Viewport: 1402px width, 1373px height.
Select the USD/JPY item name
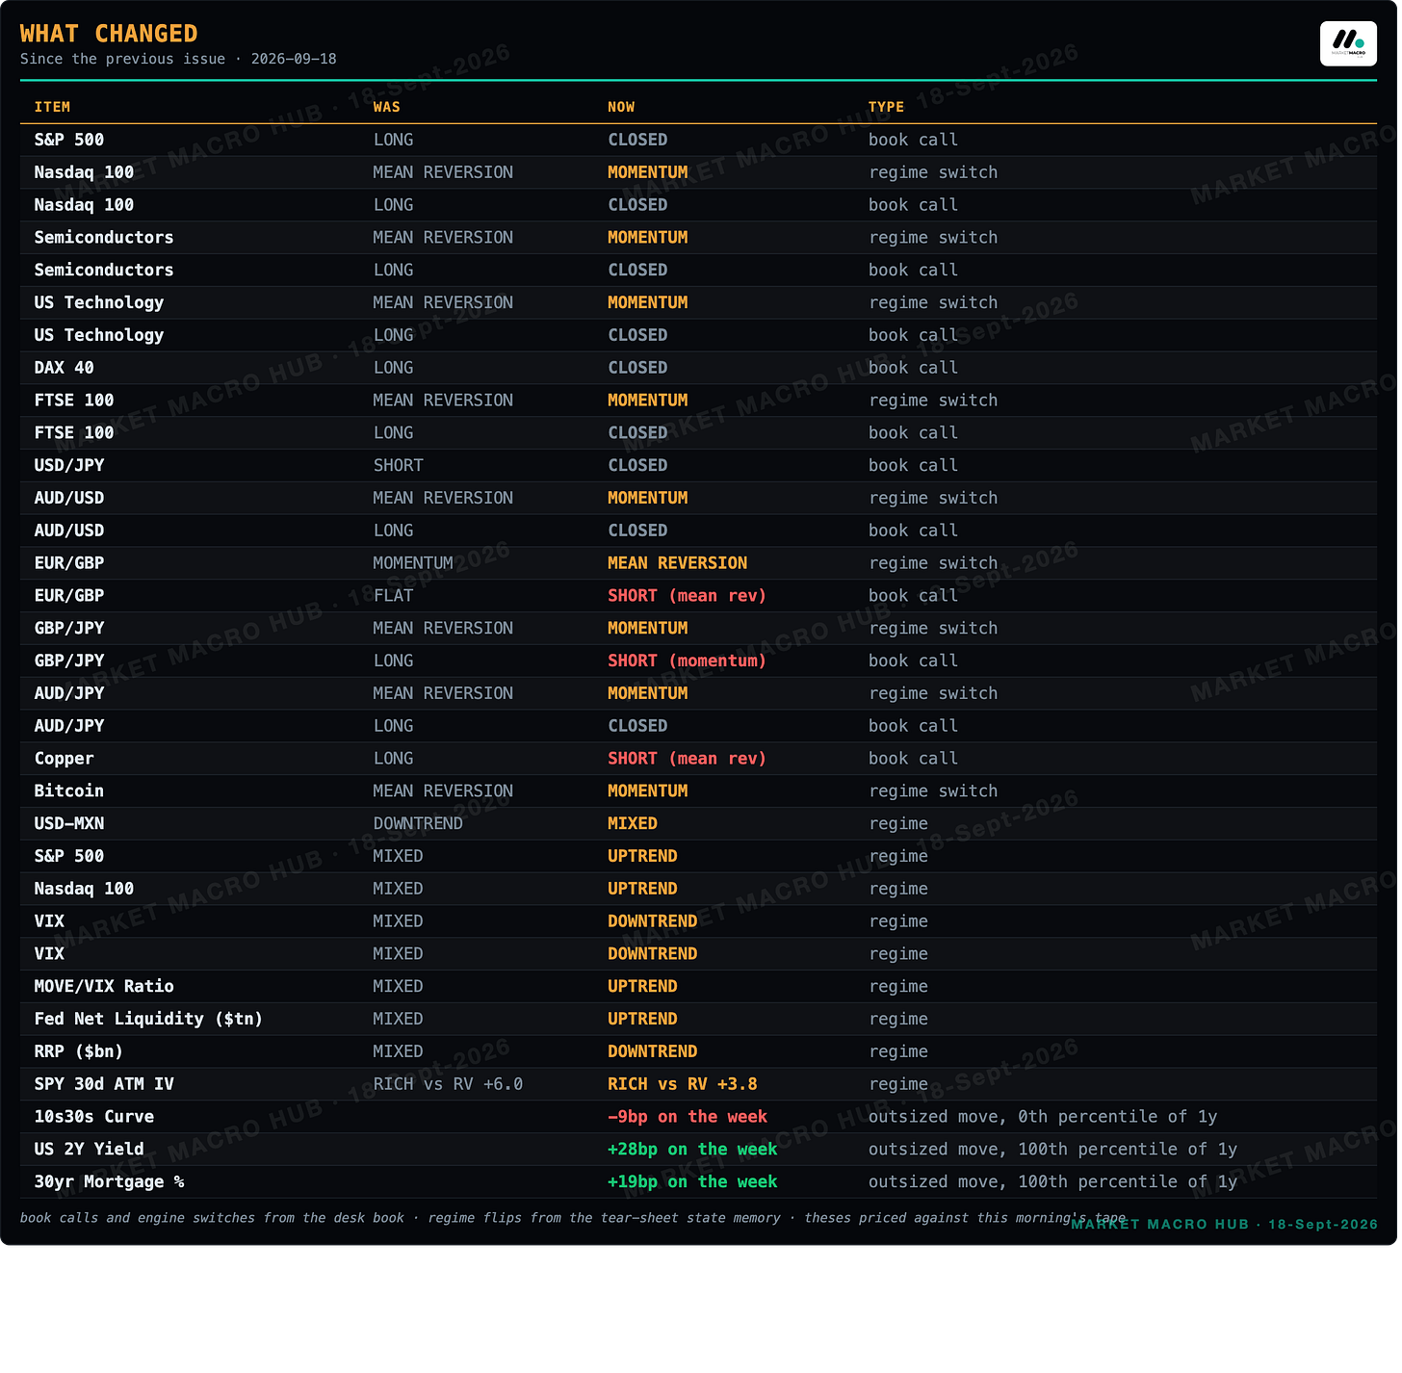pyautogui.click(x=69, y=465)
